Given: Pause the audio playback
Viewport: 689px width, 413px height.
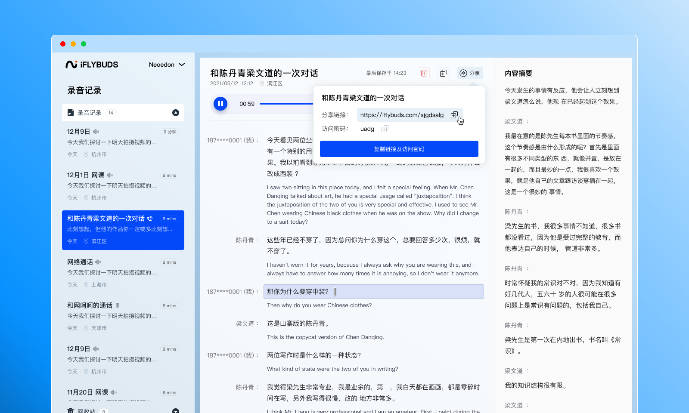Looking at the screenshot, I should coord(220,104).
